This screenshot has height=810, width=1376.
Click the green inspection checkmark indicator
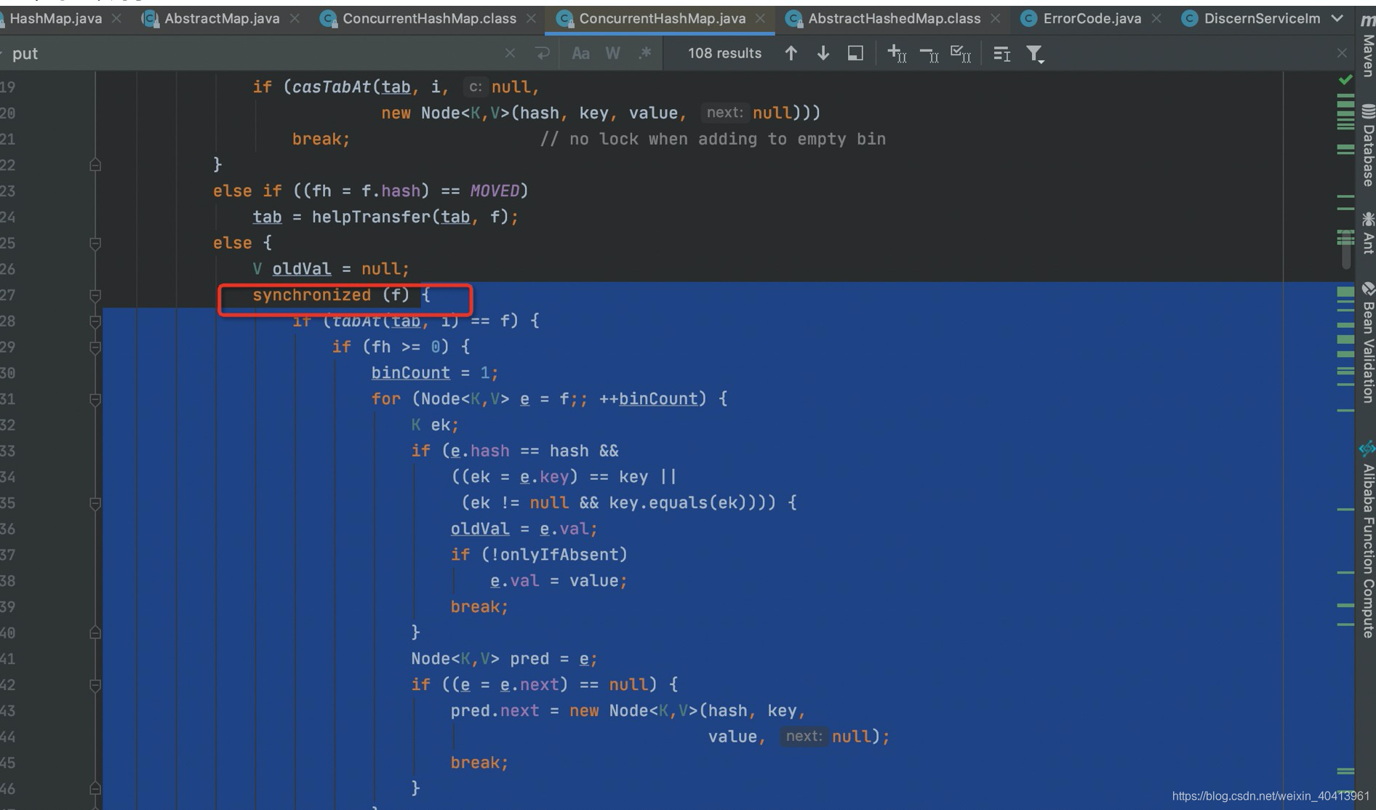1345,79
